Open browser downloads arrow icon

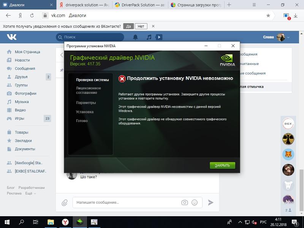(x=296, y=16)
